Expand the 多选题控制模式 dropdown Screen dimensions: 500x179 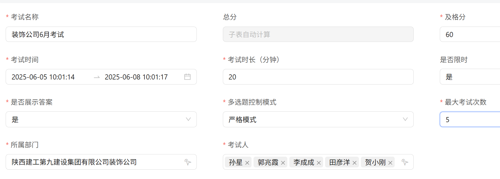pos(405,119)
